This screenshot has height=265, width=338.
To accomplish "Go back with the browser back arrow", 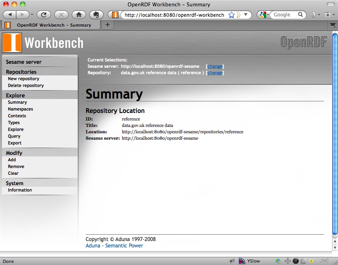I will 10,15.
